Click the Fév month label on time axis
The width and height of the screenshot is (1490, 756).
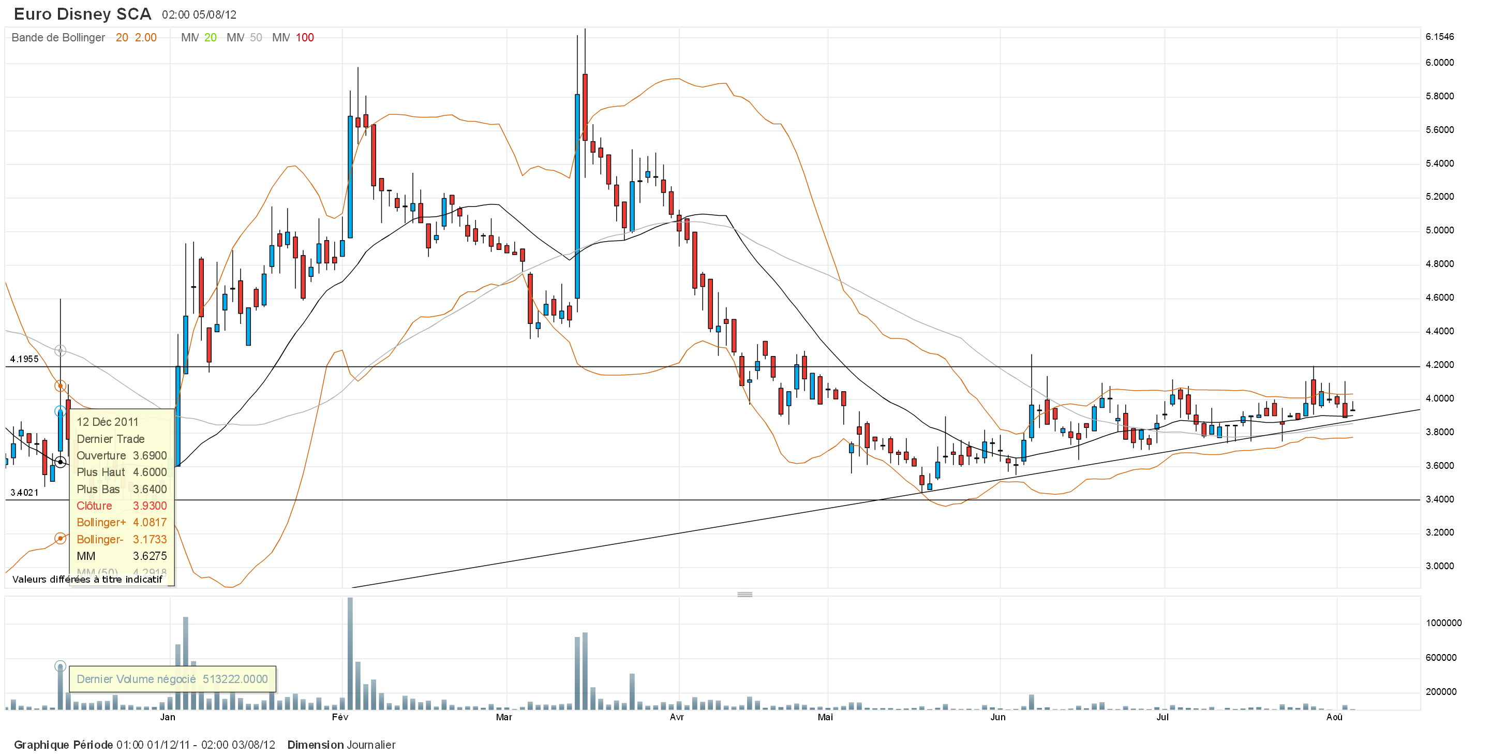pyautogui.click(x=340, y=717)
